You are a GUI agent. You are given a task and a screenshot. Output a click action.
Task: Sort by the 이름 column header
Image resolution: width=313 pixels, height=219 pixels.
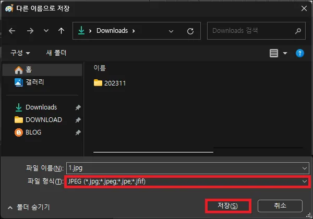coord(100,68)
